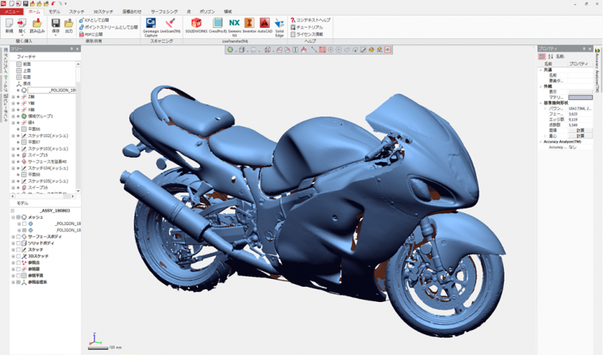Click the マテリアル color swatch
The width and height of the screenshot is (603, 355).
point(580,97)
